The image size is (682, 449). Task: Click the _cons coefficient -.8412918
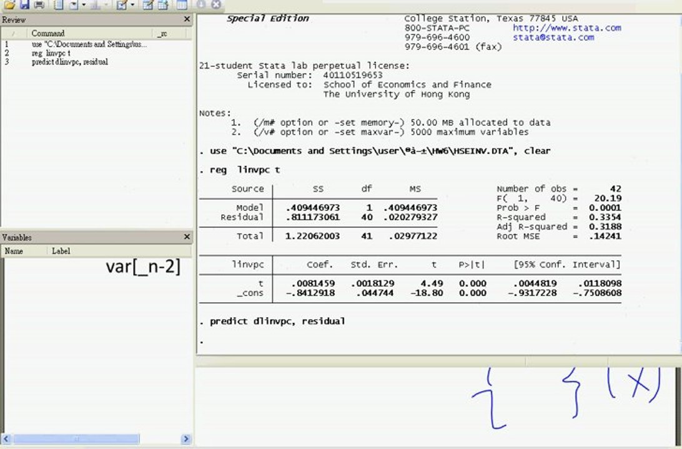310,293
